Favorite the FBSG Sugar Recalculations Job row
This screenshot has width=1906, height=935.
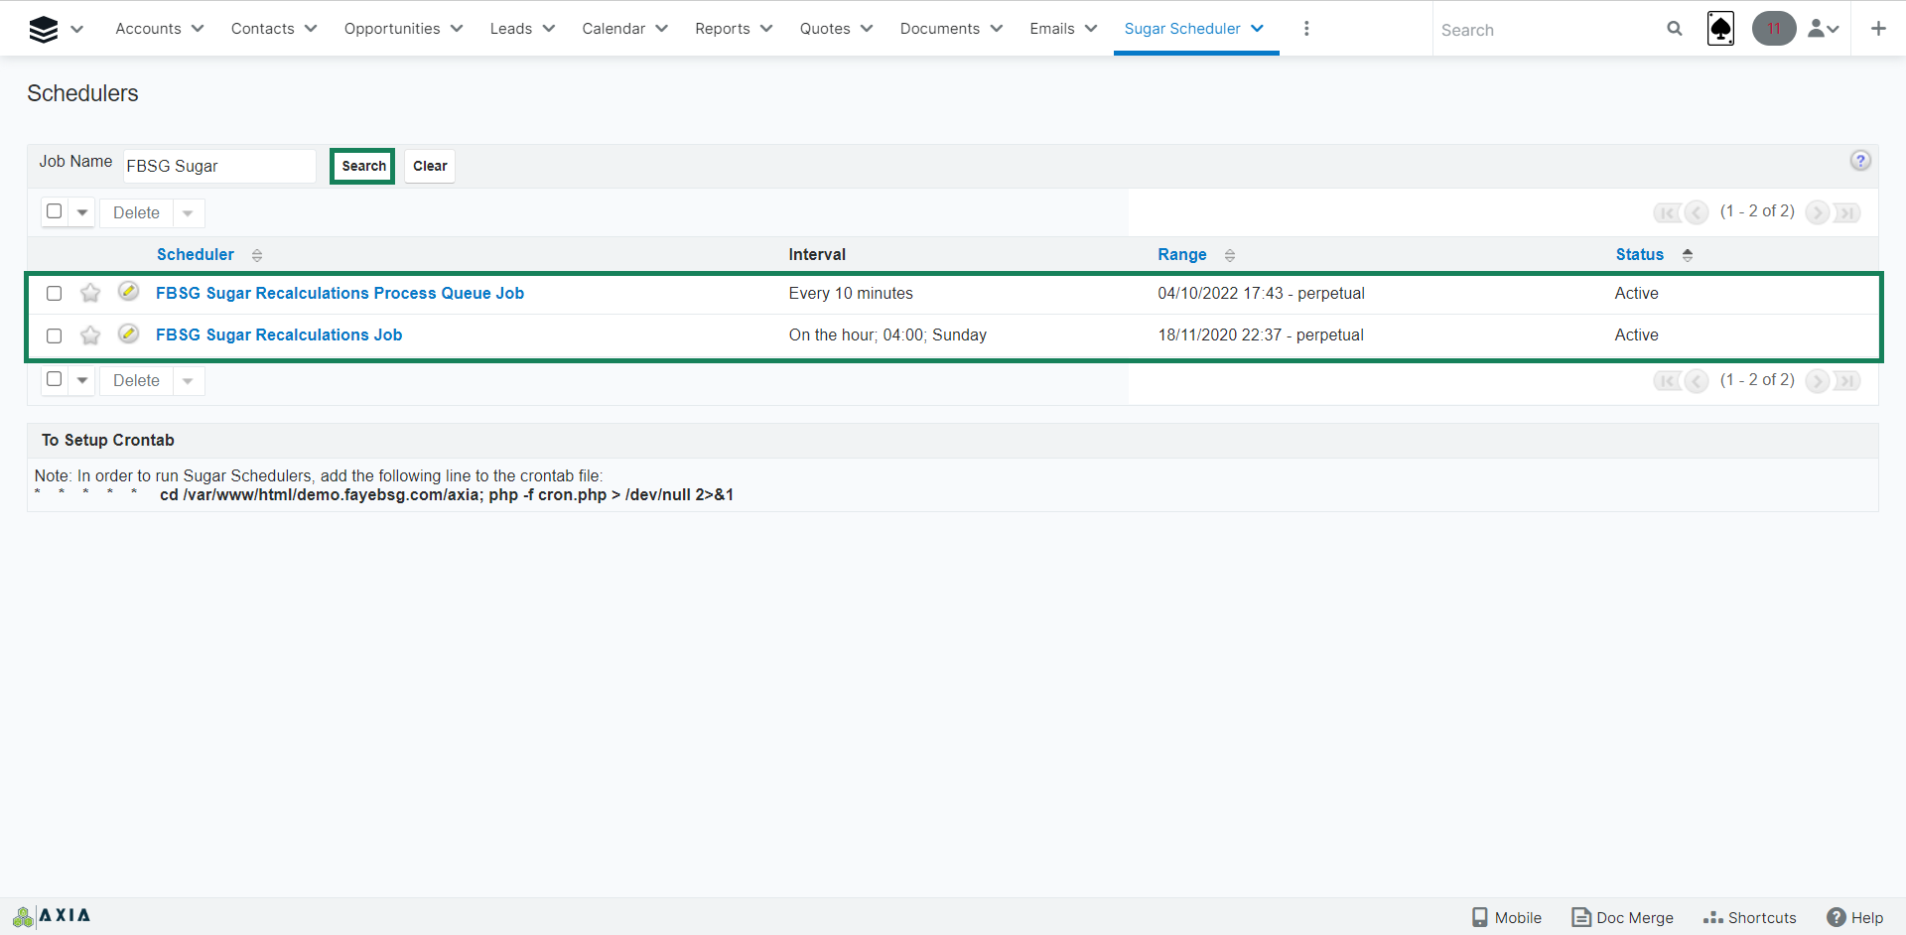[90, 335]
